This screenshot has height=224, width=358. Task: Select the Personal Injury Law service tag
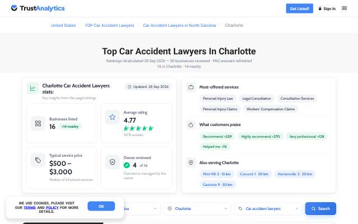coord(218,99)
